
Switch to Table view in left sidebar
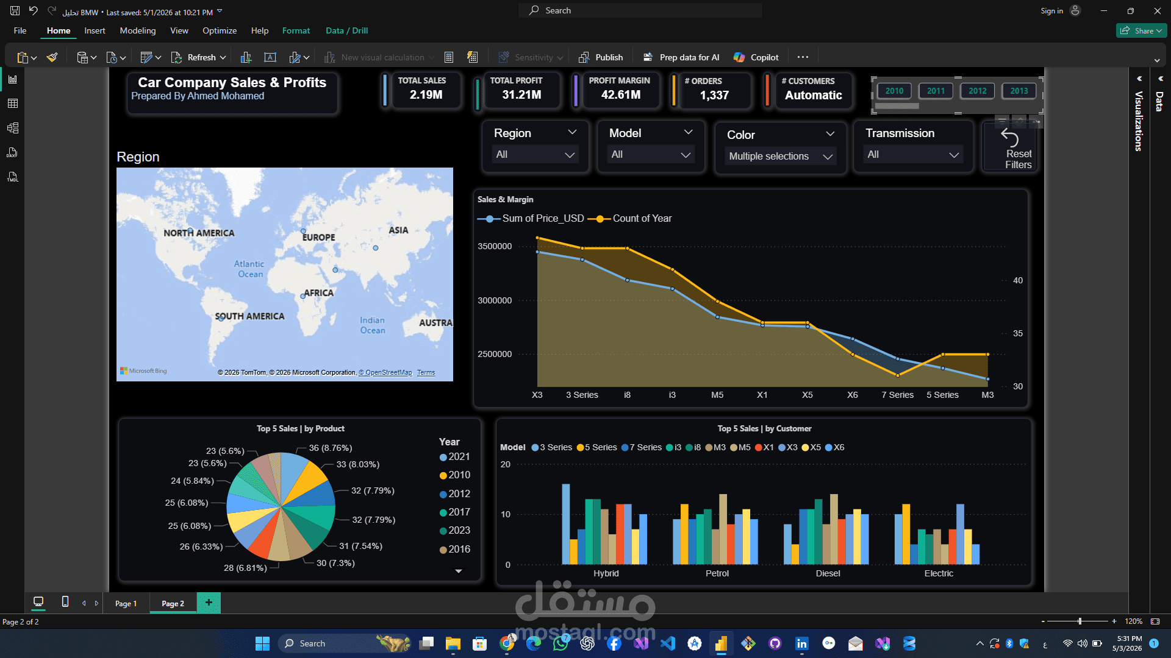[x=13, y=104]
